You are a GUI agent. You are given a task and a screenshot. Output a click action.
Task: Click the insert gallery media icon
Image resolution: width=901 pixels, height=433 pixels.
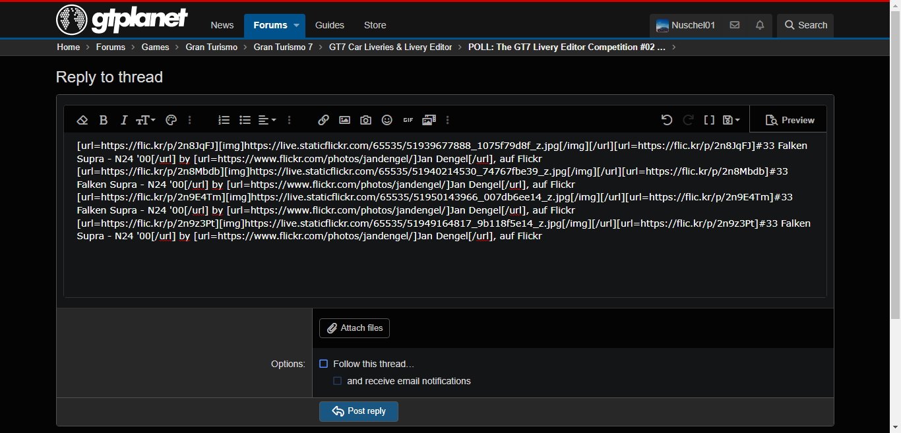pos(429,120)
